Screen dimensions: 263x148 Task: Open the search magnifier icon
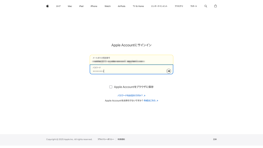click(205, 6)
